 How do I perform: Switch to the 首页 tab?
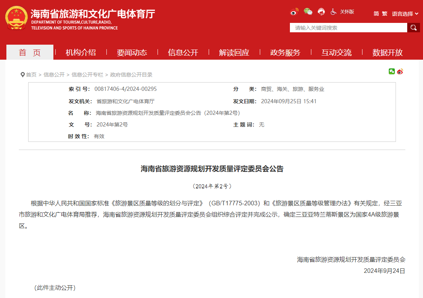tap(29, 53)
